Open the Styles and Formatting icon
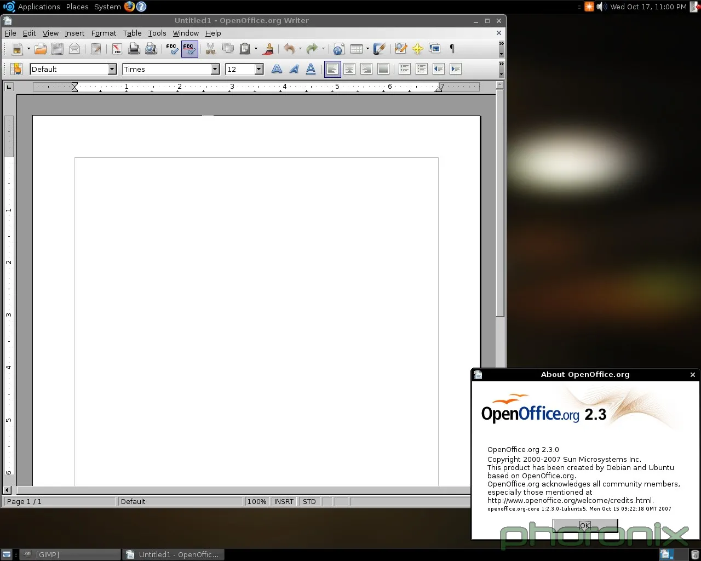 pos(16,69)
